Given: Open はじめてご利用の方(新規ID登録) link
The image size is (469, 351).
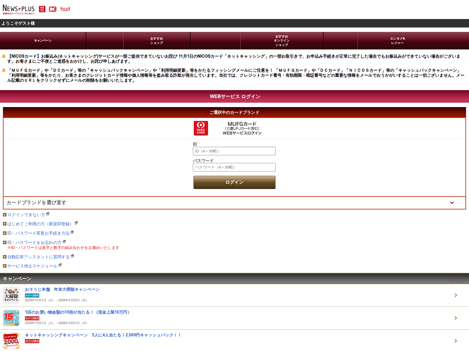Looking at the screenshot, I should point(40,224).
